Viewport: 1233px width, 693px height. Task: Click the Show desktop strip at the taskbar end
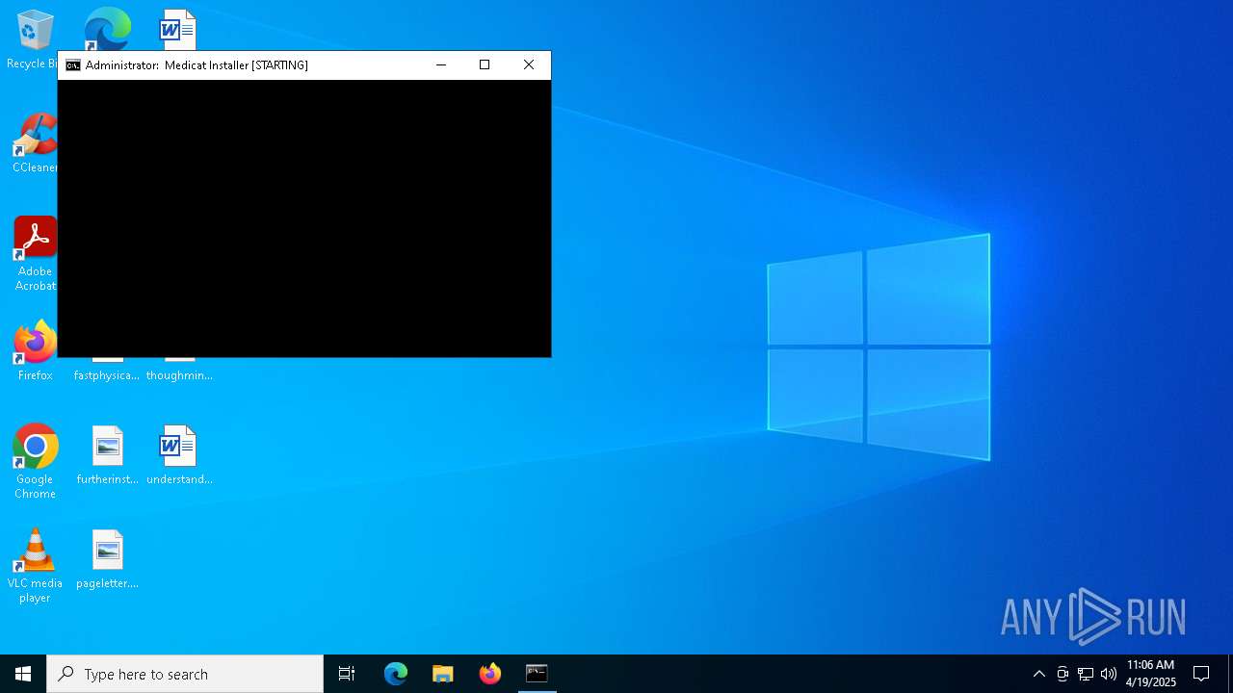pyautogui.click(x=1230, y=674)
